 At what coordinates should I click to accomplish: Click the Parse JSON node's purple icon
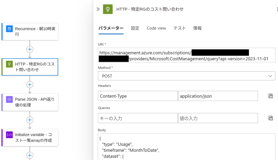pyautogui.click(x=10, y=99)
